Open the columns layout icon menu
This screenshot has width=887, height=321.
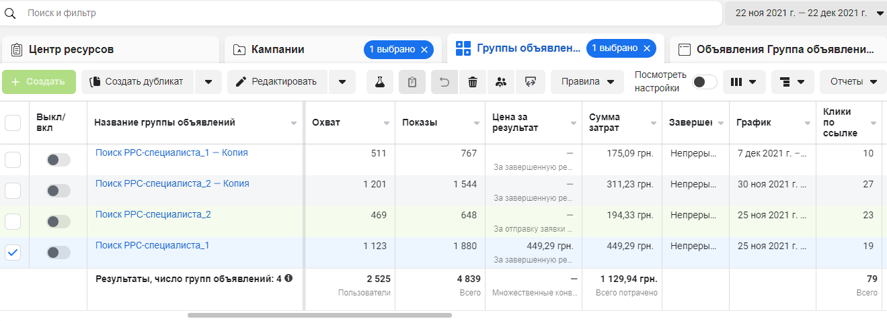[x=744, y=82]
